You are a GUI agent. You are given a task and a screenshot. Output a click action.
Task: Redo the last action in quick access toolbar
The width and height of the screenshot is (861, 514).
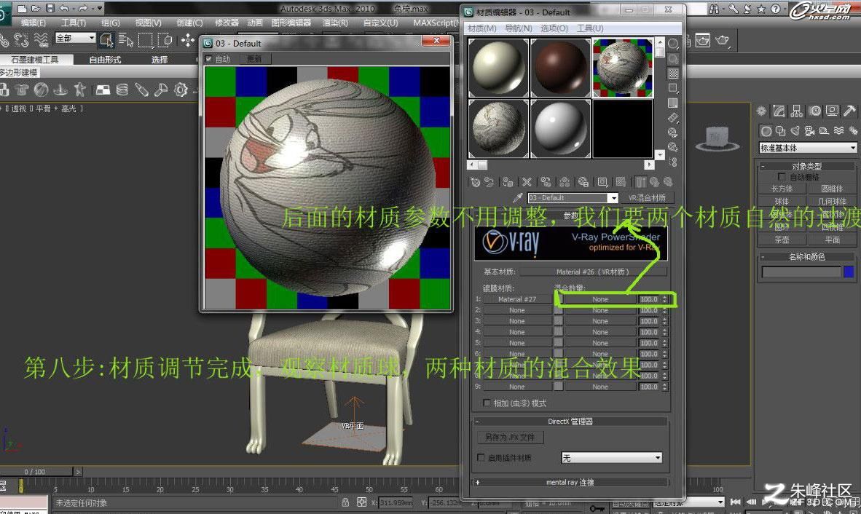coord(84,8)
